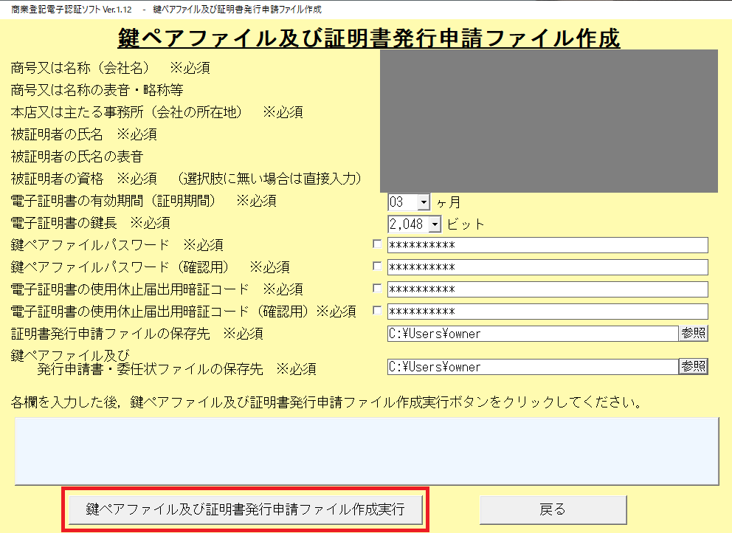The height and width of the screenshot is (533, 732).
Task: Toggle checkbox beside 使用休止届出用暗証コード（確認用） field
Action: coord(378,311)
